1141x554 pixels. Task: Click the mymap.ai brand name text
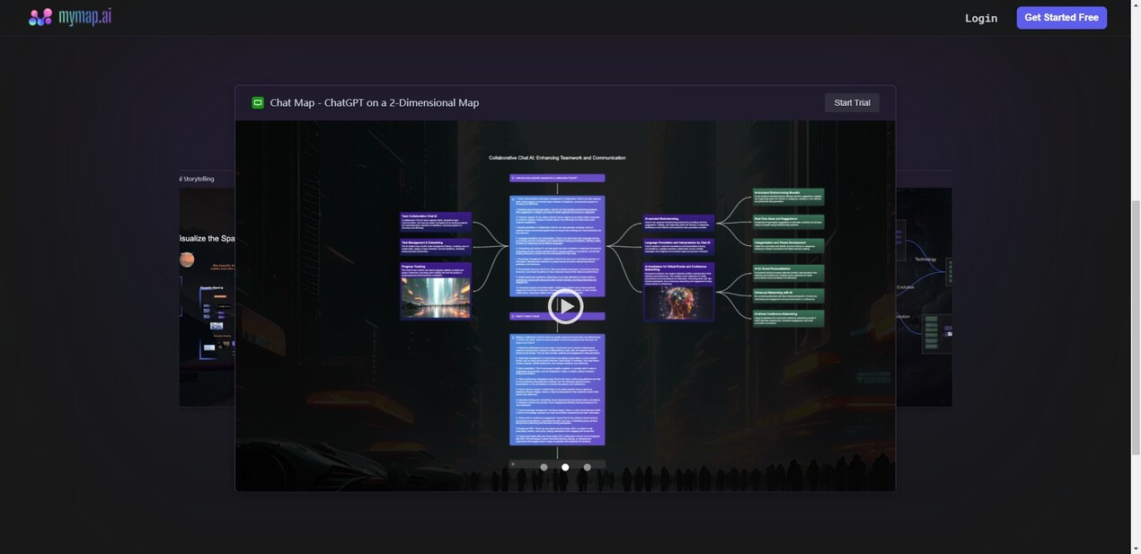tap(84, 17)
